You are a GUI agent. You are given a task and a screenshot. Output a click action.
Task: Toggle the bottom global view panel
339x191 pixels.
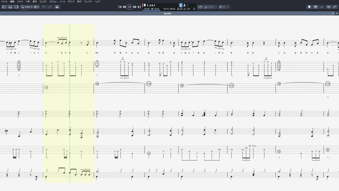point(10,7)
